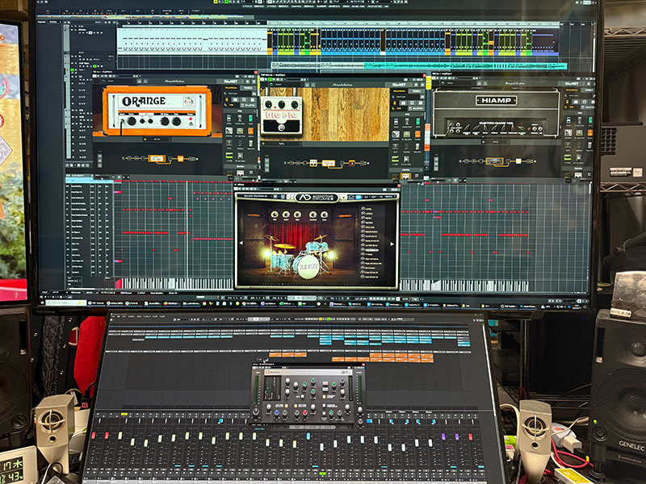Select the Rack category icon in the Orange window browser
This screenshot has height=484, width=646.
251,99
